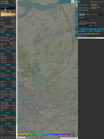
Task: Switch to the Filters tab
Action: pyautogui.click(x=88, y=15)
